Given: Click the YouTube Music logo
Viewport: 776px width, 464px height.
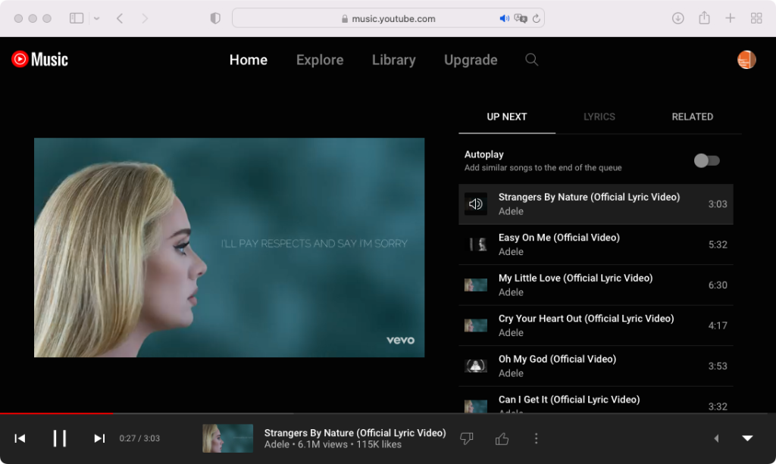Looking at the screenshot, I should pyautogui.click(x=40, y=60).
